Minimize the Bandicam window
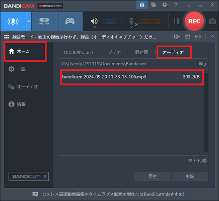 pos(200,6)
